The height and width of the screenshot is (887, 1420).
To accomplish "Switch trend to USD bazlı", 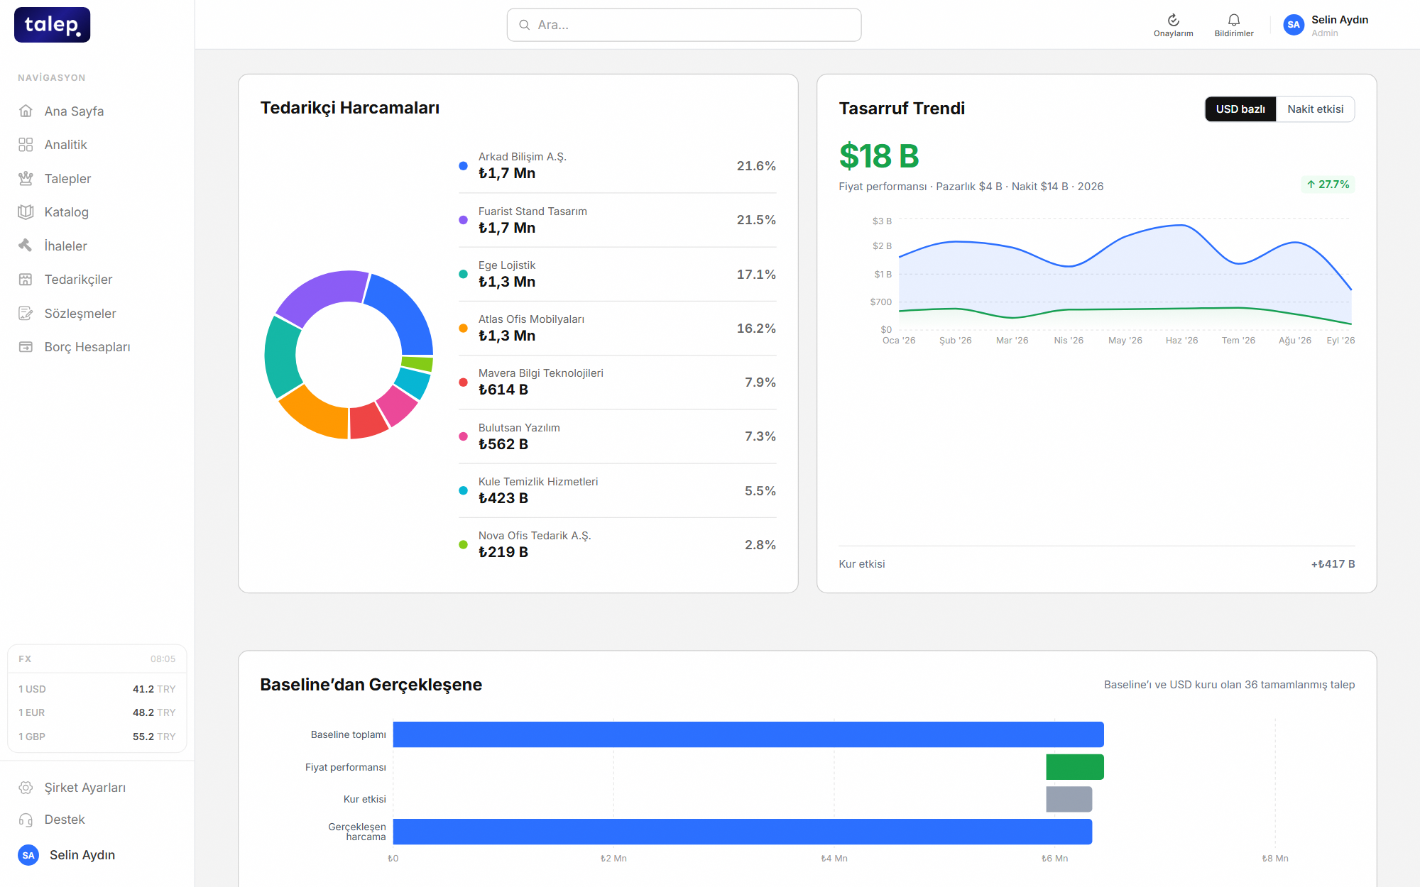I will (1240, 109).
